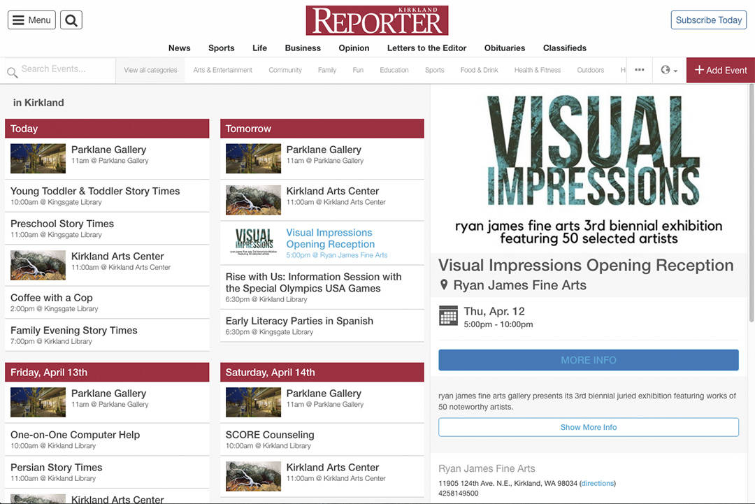
Task: Open Rise with Us Information Session event
Action: click(322, 287)
